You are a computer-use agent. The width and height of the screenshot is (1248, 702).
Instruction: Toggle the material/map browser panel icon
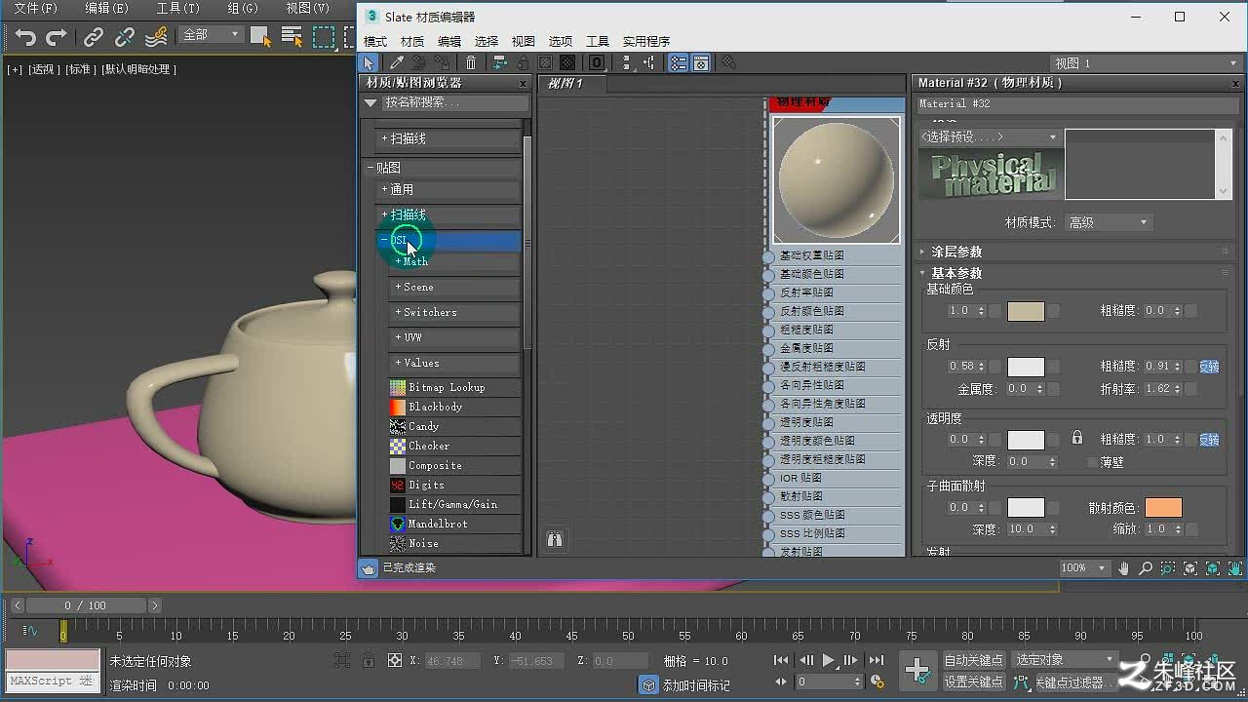click(678, 62)
